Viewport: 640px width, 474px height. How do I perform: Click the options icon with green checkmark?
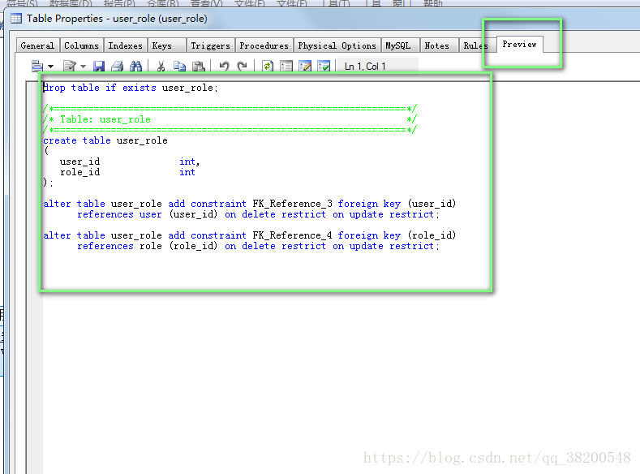coord(324,66)
